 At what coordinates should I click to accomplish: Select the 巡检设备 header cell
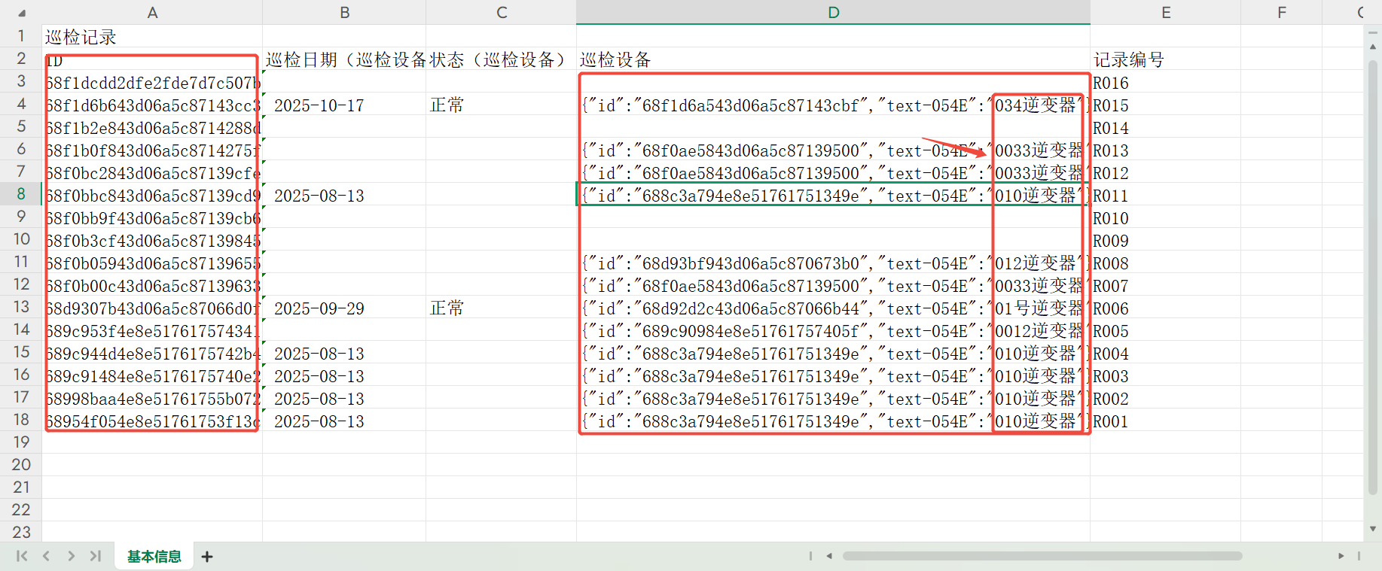(833, 60)
